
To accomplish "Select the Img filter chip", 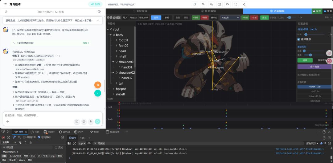I will 52,156.
